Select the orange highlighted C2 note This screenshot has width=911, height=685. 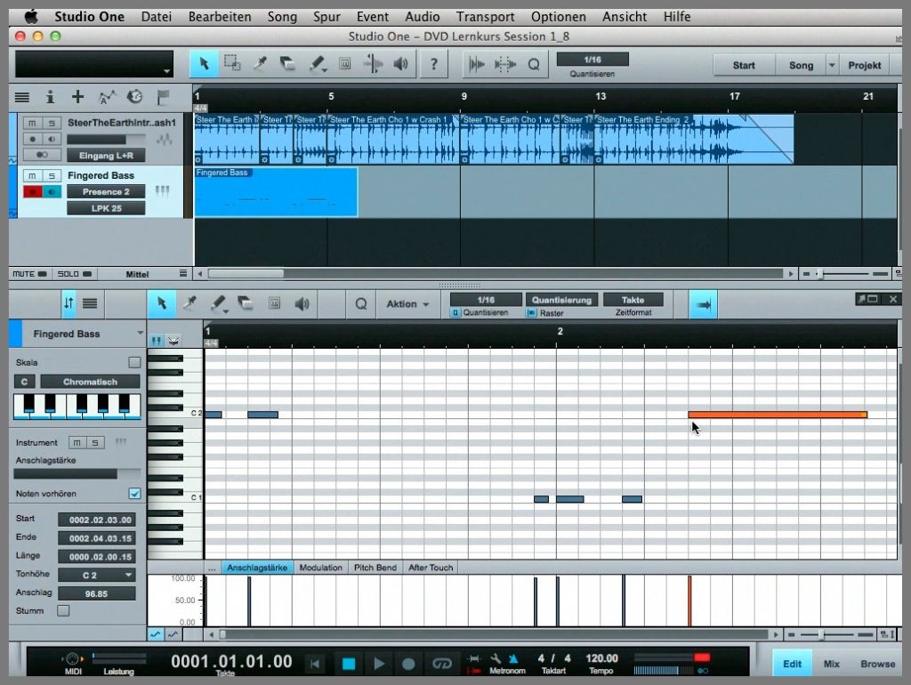778,415
